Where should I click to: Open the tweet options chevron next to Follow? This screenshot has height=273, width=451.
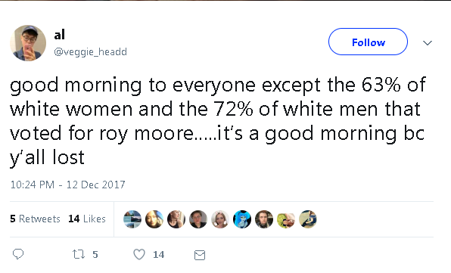428,43
